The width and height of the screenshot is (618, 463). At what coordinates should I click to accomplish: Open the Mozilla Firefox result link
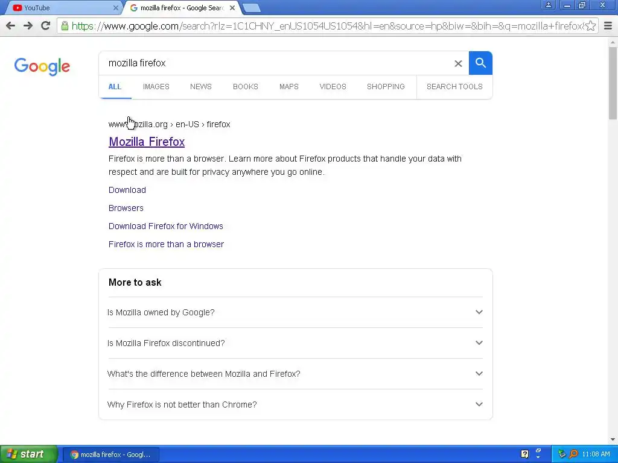coord(147,142)
